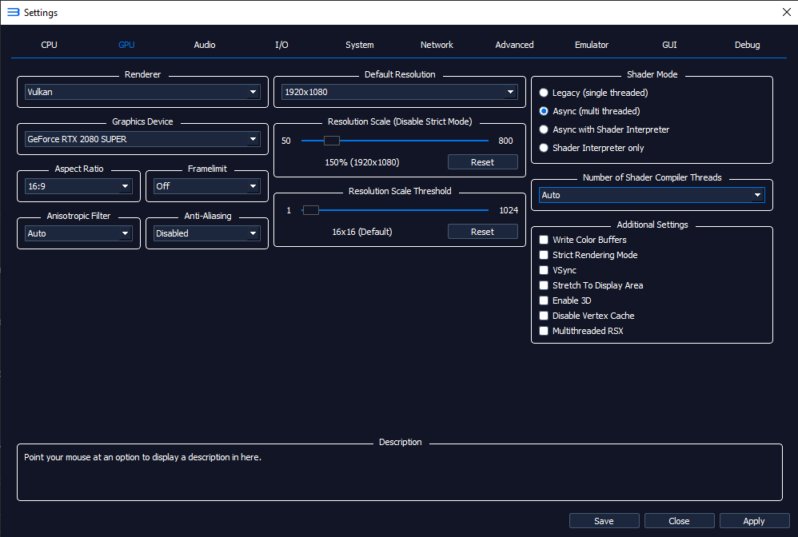Open the System tab

pyautogui.click(x=359, y=45)
